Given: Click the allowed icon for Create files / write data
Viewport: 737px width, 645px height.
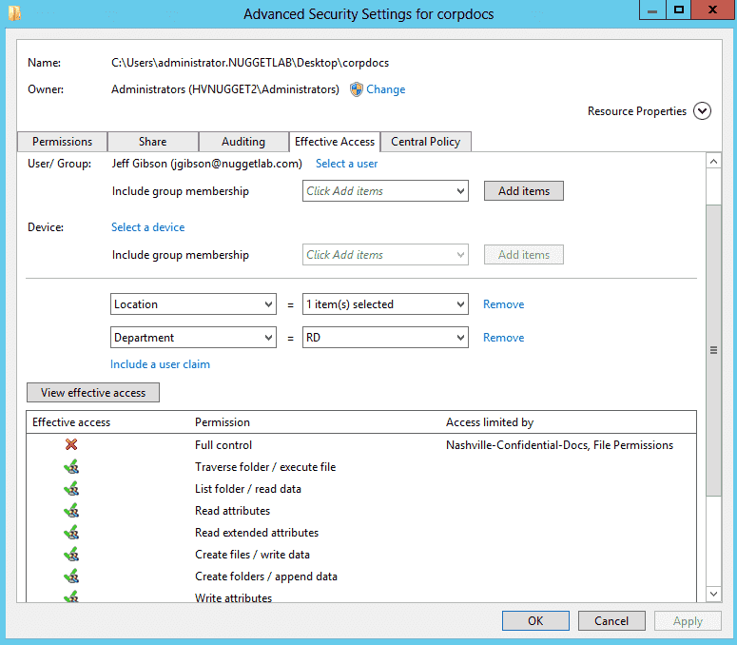Looking at the screenshot, I should click(x=71, y=555).
